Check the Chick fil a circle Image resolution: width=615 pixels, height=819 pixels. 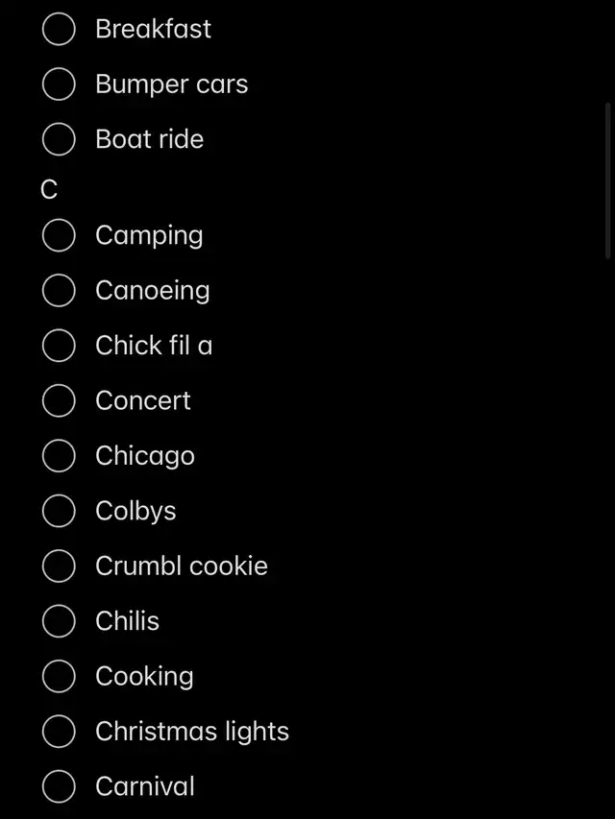(x=59, y=346)
